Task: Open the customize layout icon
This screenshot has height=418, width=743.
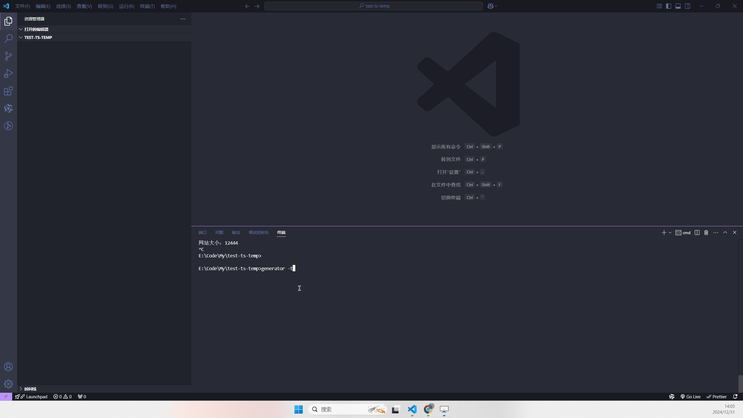Action: [x=659, y=6]
